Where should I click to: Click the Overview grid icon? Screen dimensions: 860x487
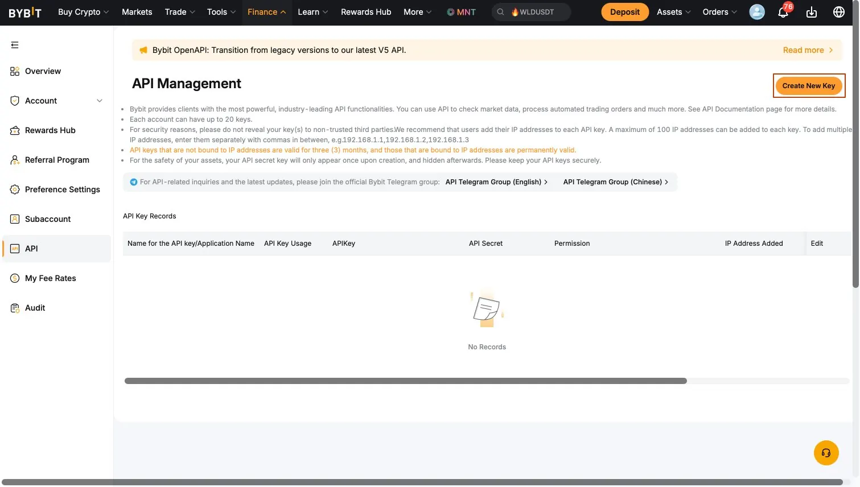pos(15,71)
